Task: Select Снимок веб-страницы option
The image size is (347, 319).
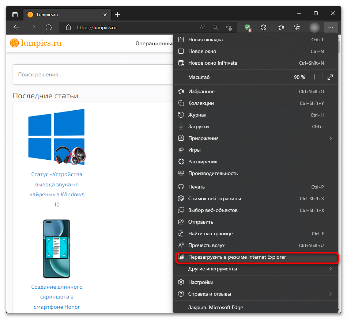Action: click(255, 199)
